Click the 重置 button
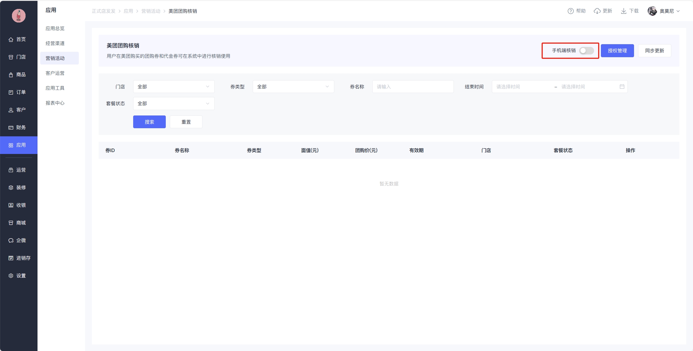This screenshot has width=693, height=351. pos(186,122)
